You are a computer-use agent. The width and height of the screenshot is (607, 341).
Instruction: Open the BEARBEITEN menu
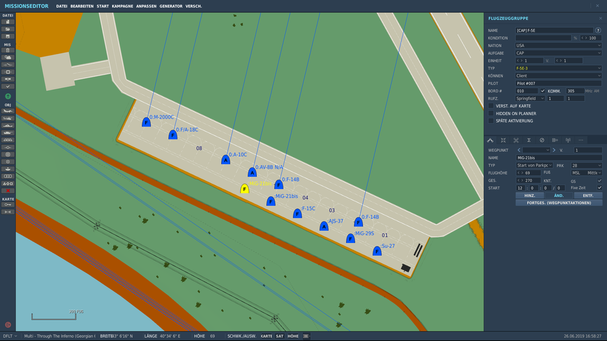point(82,6)
